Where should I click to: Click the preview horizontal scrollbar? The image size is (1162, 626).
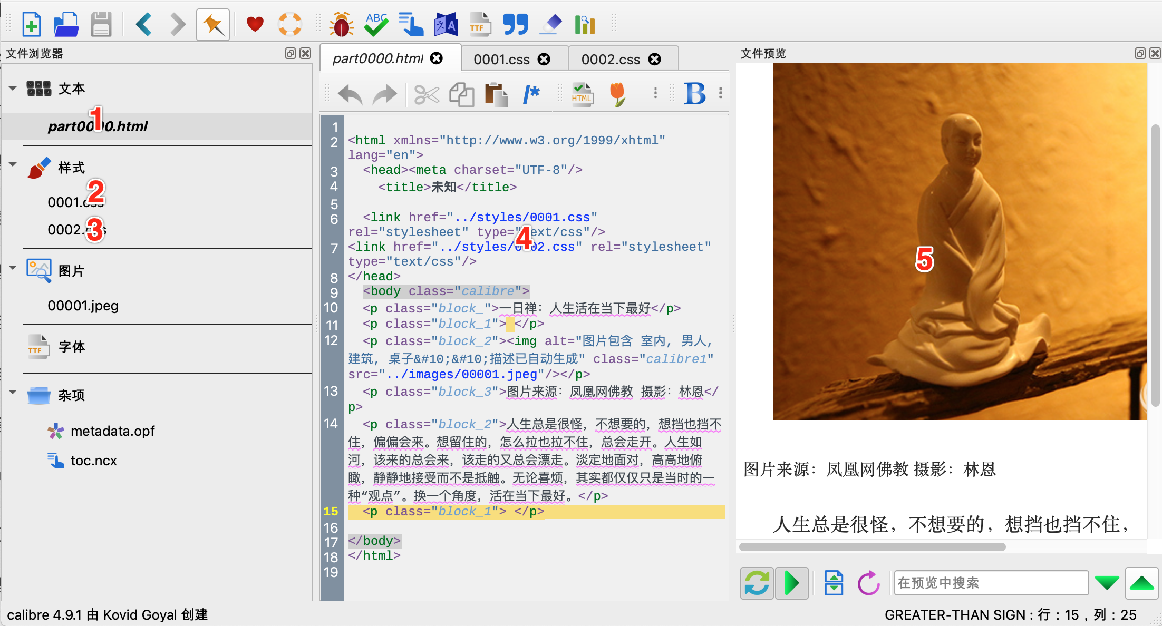click(x=872, y=547)
